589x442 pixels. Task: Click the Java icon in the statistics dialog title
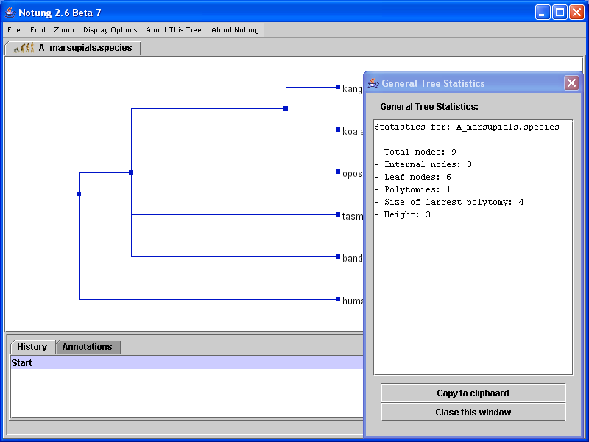(x=373, y=83)
